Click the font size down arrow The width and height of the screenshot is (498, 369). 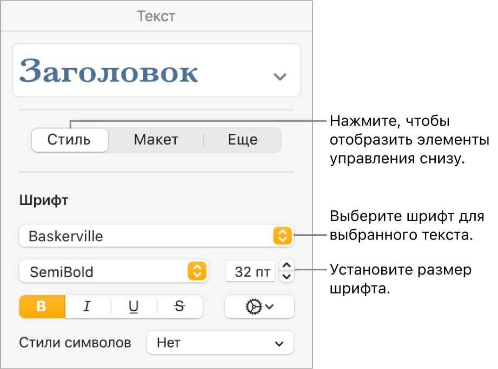287,277
